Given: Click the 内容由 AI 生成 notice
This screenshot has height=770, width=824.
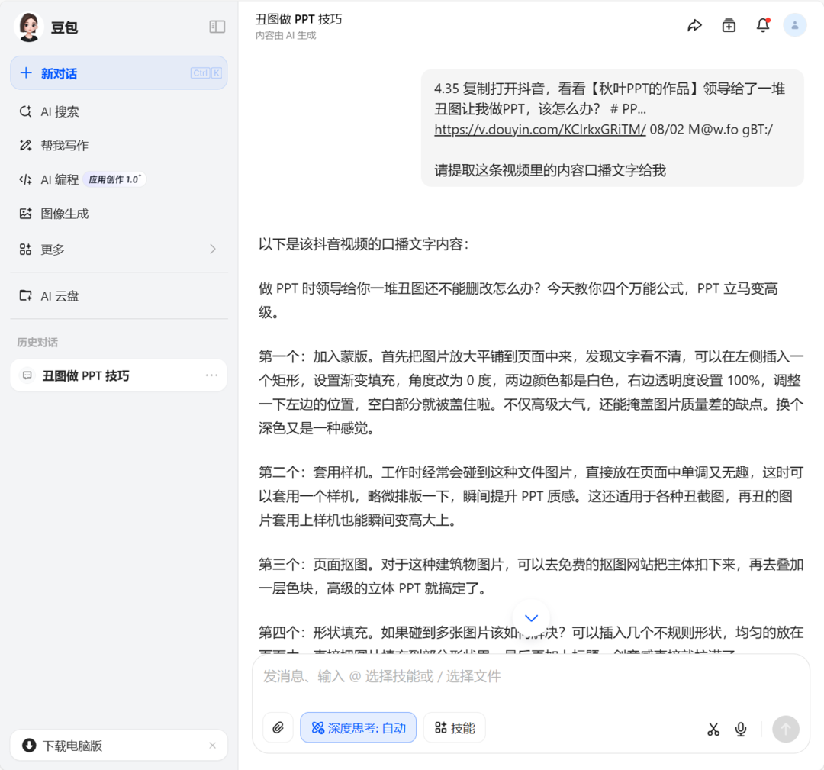Looking at the screenshot, I should point(286,35).
